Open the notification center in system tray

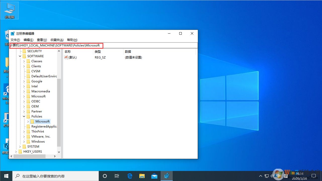(314, 176)
